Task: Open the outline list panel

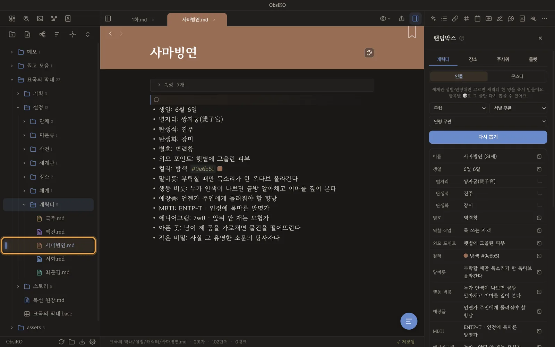Action: pyautogui.click(x=444, y=18)
